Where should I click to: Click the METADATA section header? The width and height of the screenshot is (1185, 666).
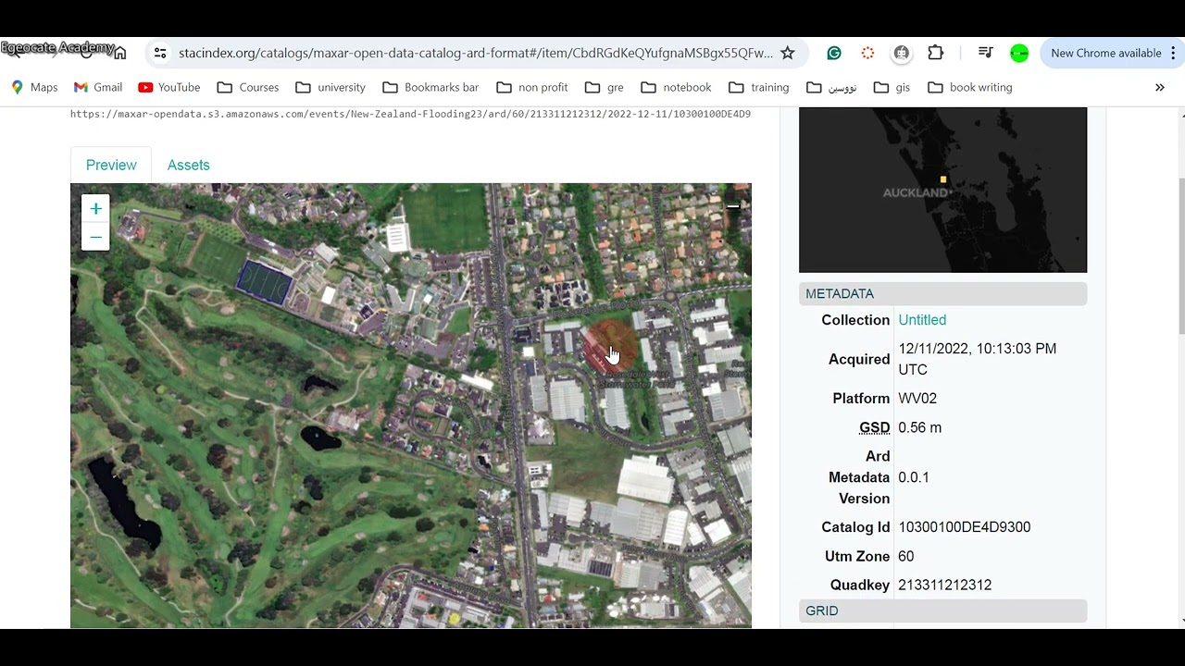click(x=942, y=294)
